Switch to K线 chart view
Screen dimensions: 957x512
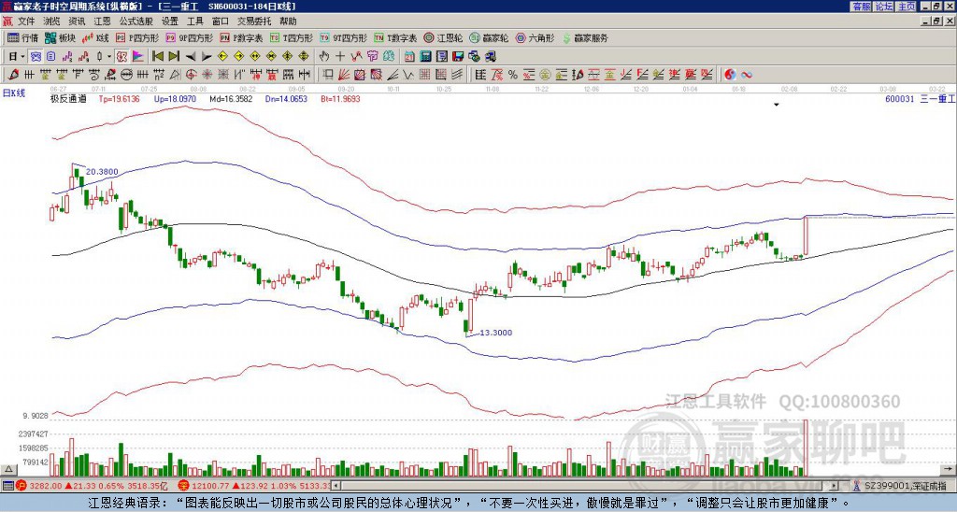pyautogui.click(x=95, y=37)
